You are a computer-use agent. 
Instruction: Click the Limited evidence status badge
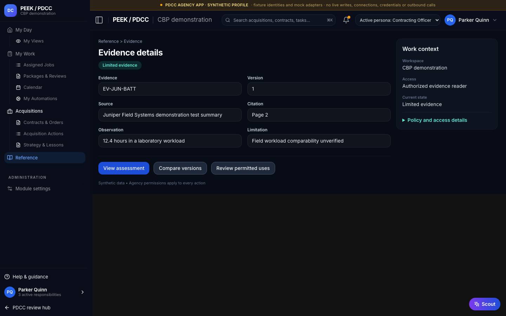(x=120, y=65)
